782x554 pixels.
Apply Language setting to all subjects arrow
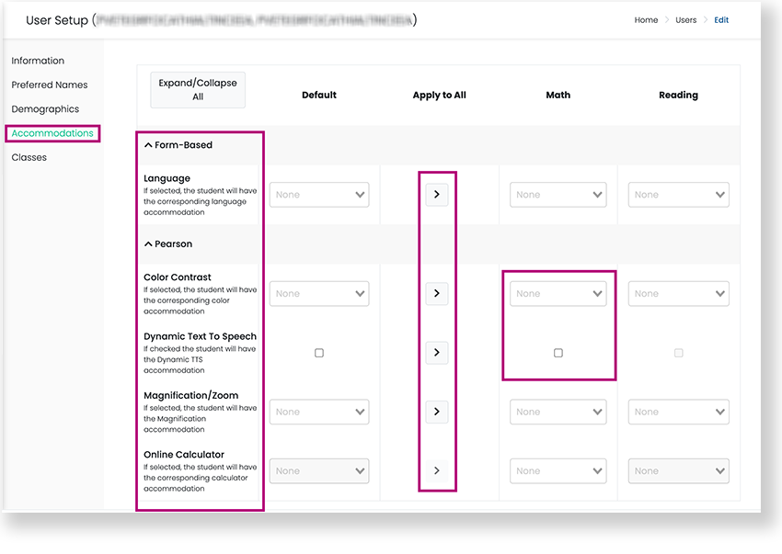(x=436, y=194)
